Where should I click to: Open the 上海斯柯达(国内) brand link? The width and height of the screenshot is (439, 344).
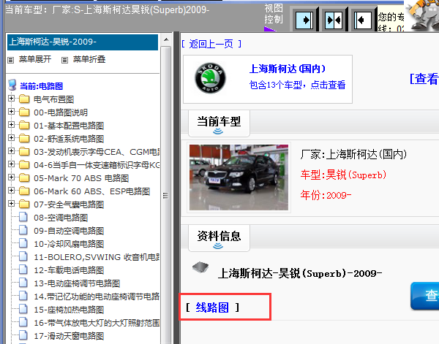coord(288,69)
